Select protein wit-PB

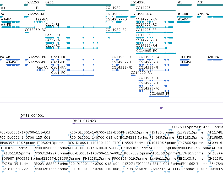(10, 57)
